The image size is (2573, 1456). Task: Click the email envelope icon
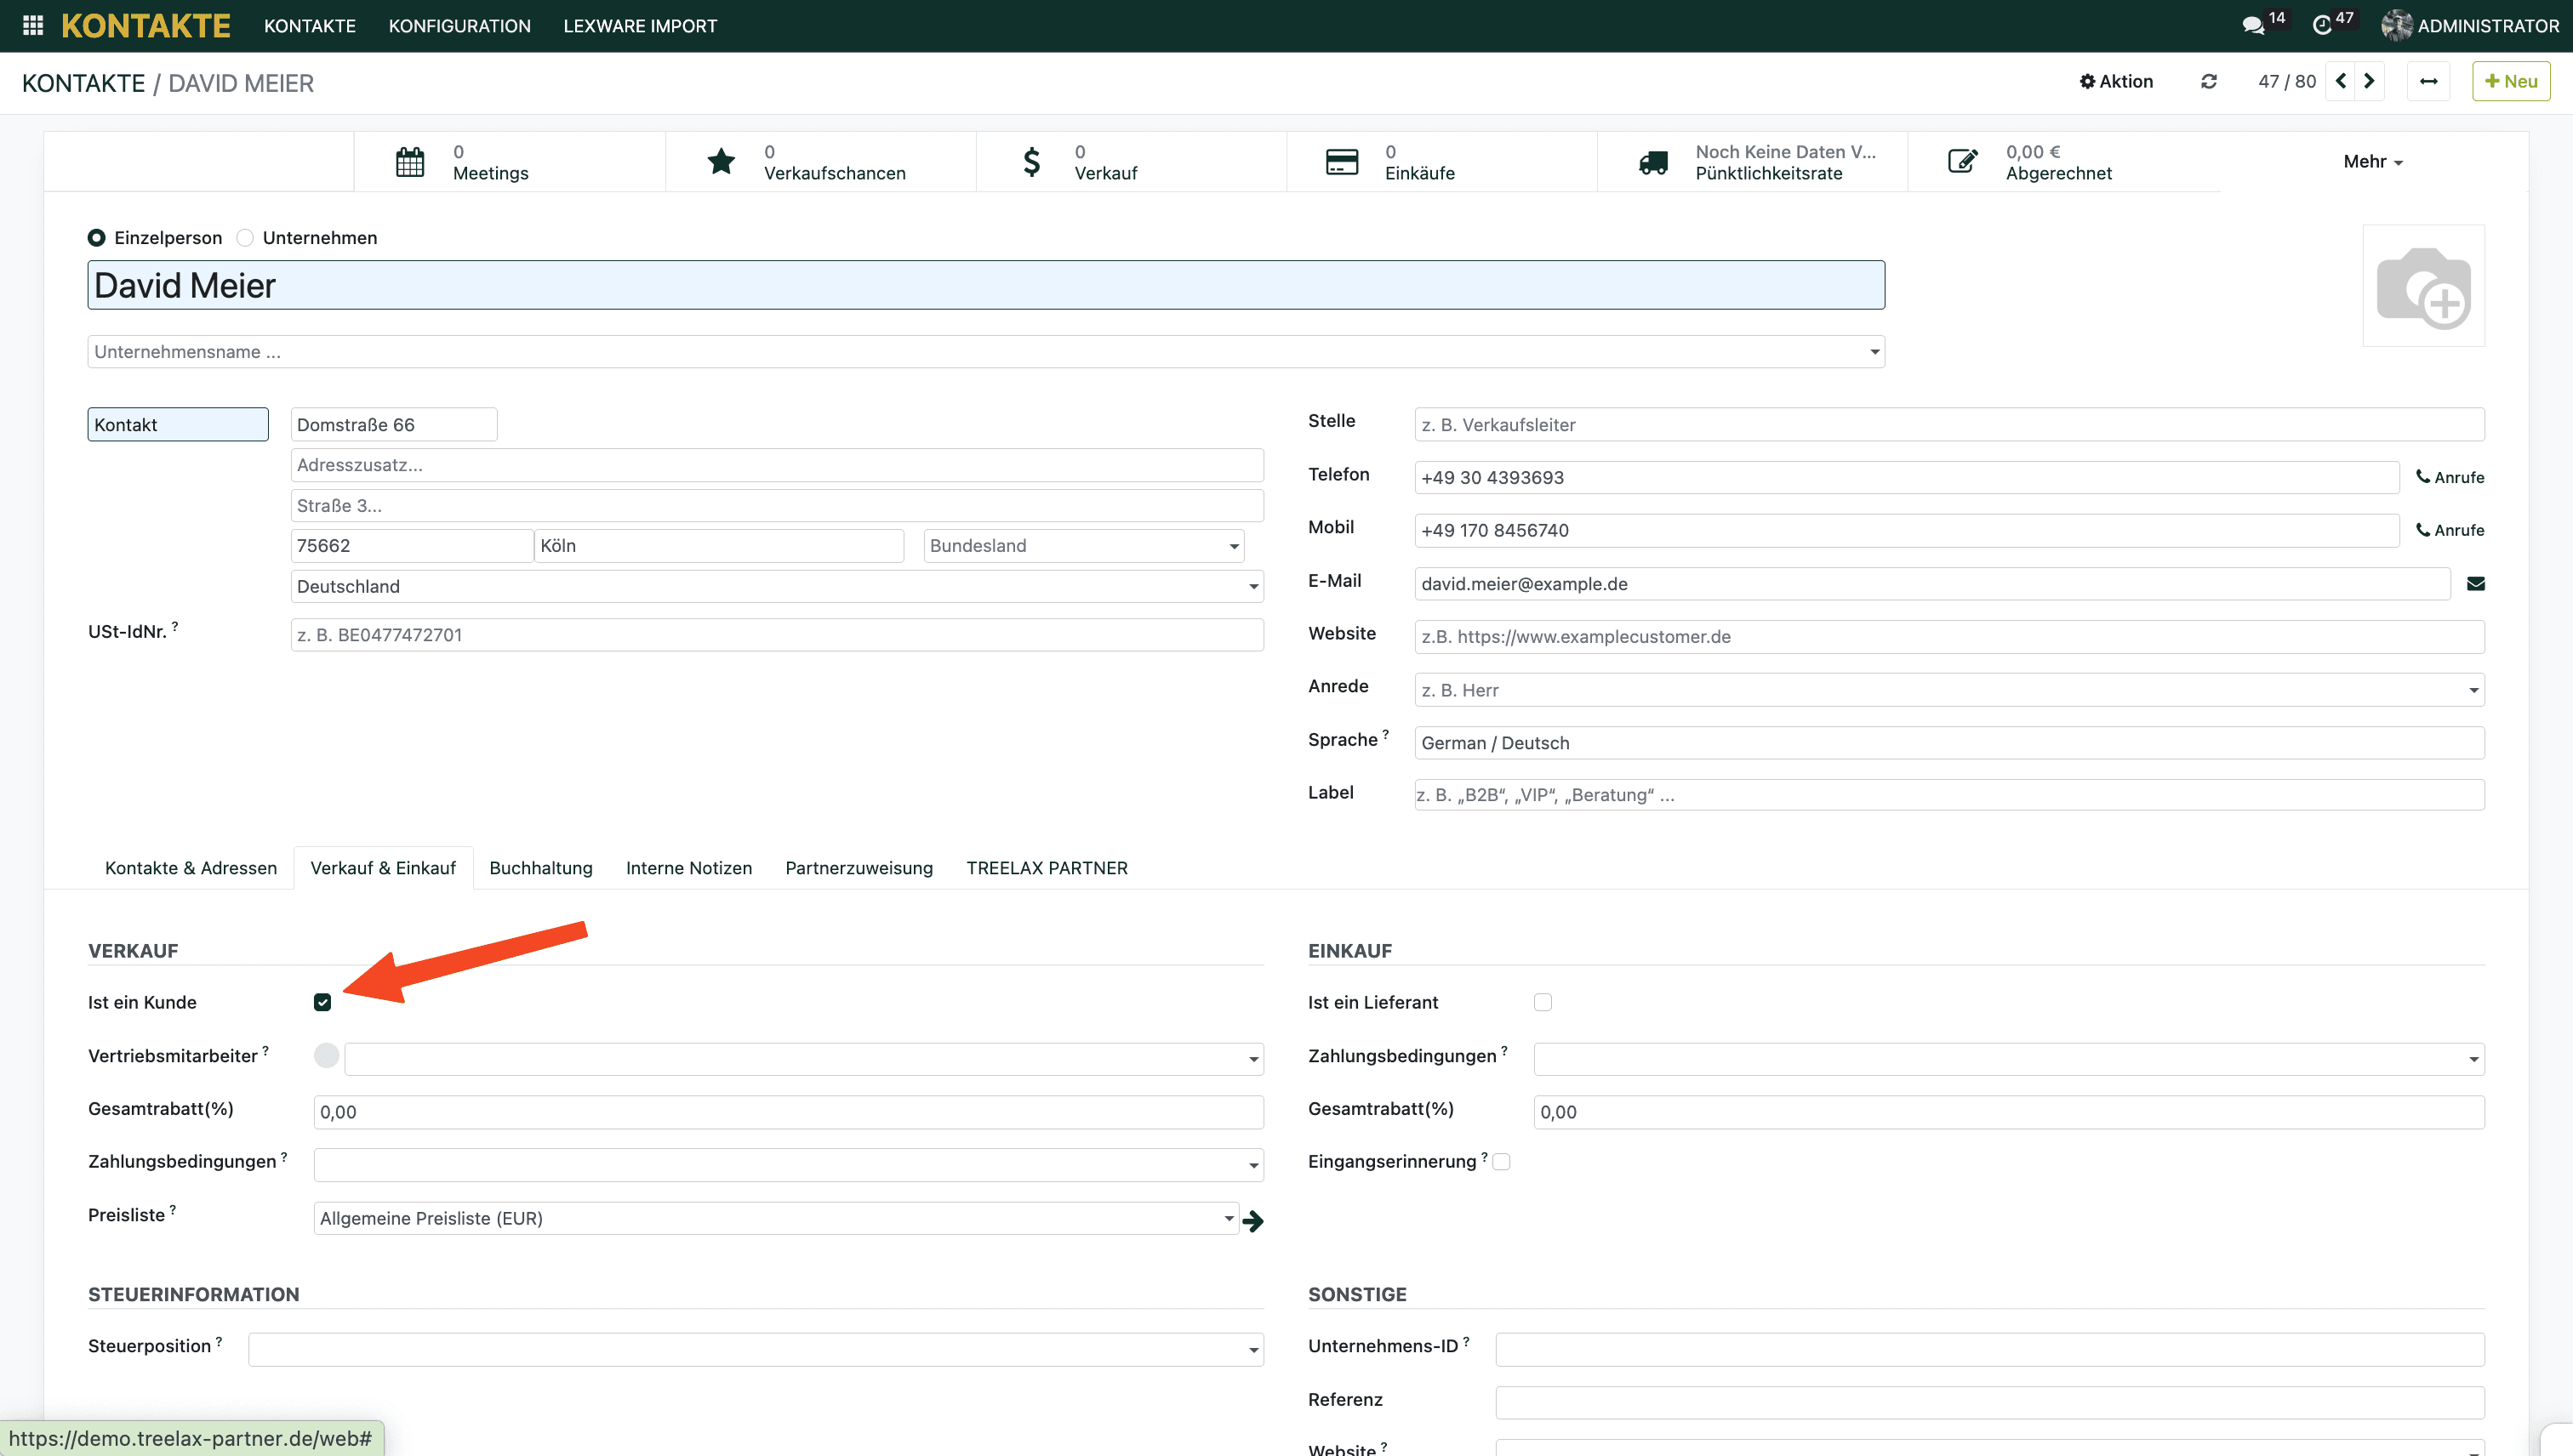click(2475, 584)
